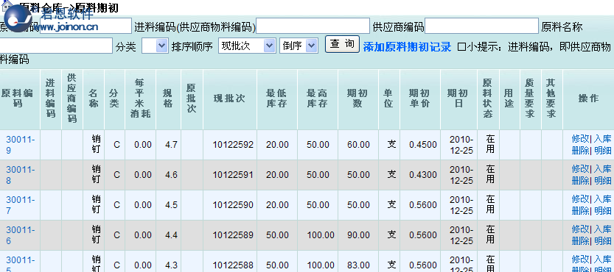Click the 原料名称 input field
This screenshot has height=272, width=614.
click(56, 46)
